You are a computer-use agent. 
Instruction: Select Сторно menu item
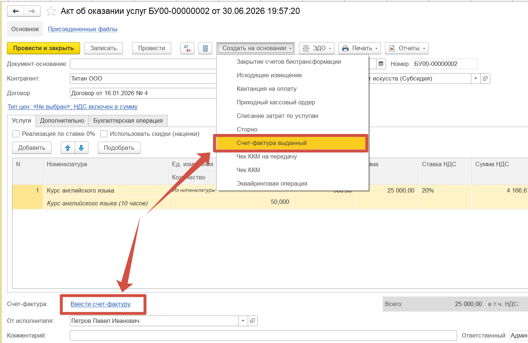click(292, 130)
